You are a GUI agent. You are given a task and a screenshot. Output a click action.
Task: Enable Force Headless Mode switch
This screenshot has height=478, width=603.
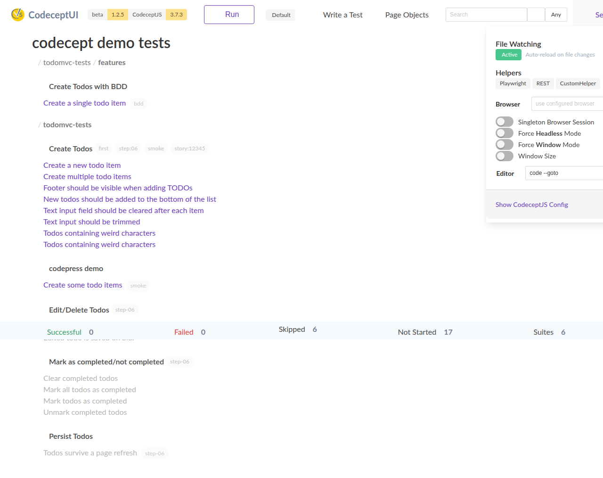pos(505,133)
